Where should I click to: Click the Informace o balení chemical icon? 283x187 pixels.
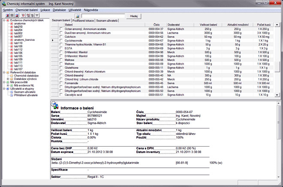pos(55,104)
